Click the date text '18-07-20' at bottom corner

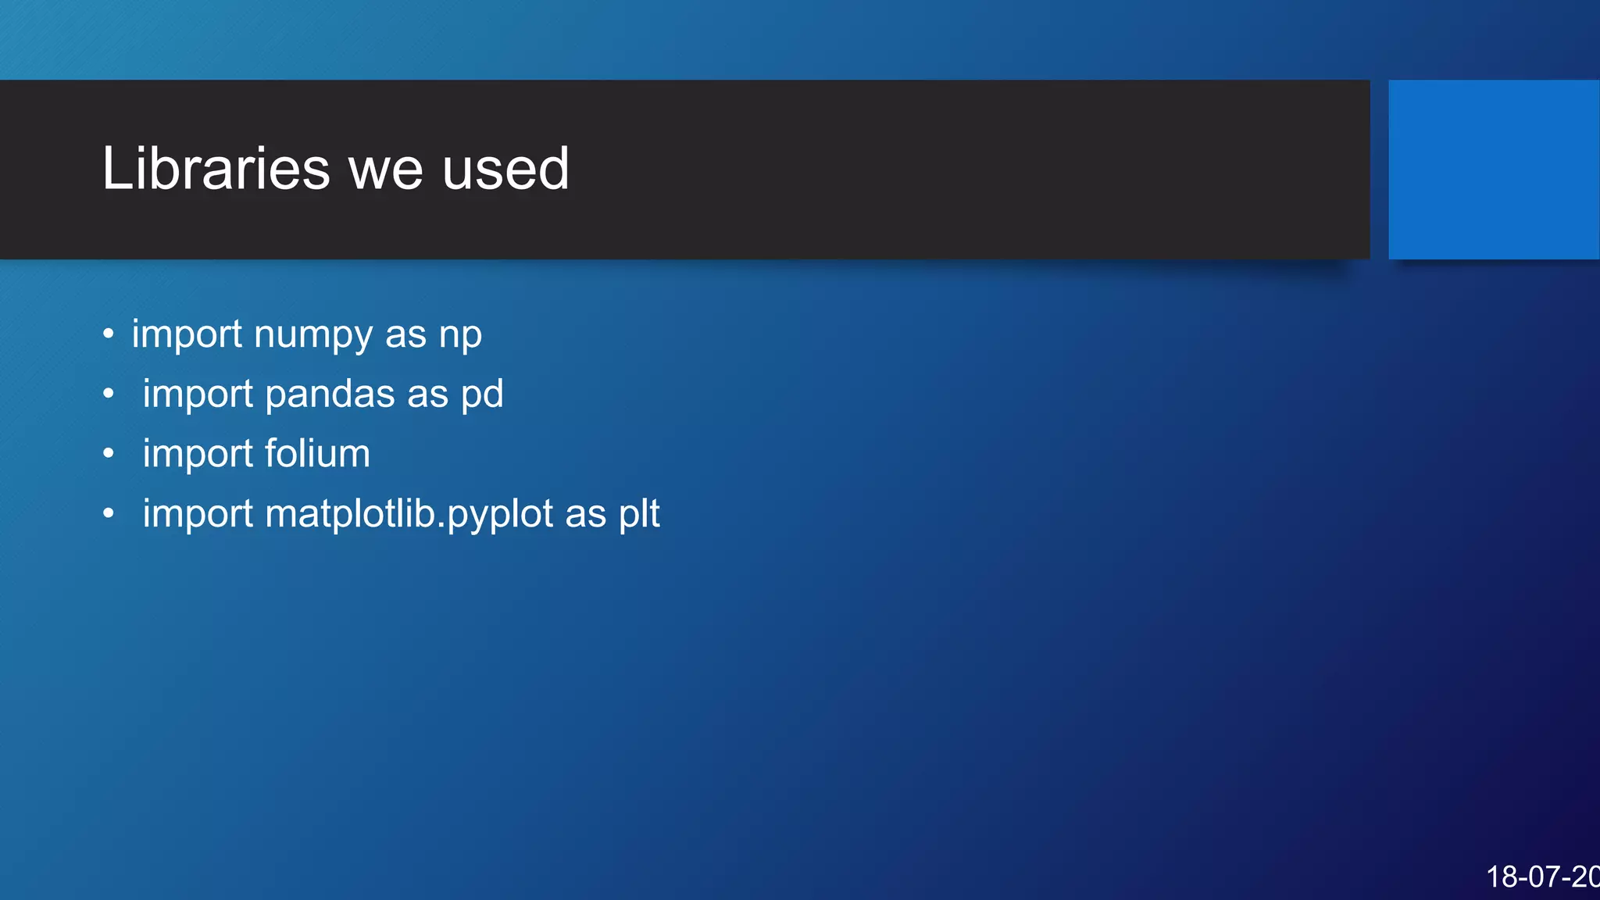1543,877
